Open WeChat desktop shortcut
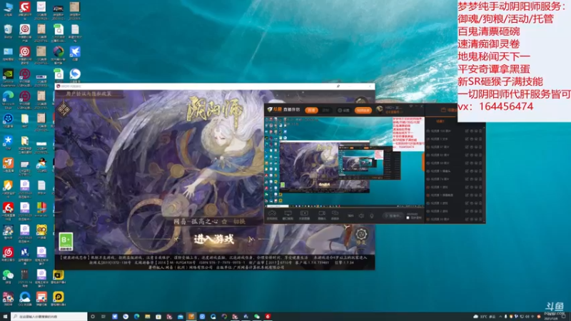Image resolution: width=571 pixels, height=321 pixels. 8,276
